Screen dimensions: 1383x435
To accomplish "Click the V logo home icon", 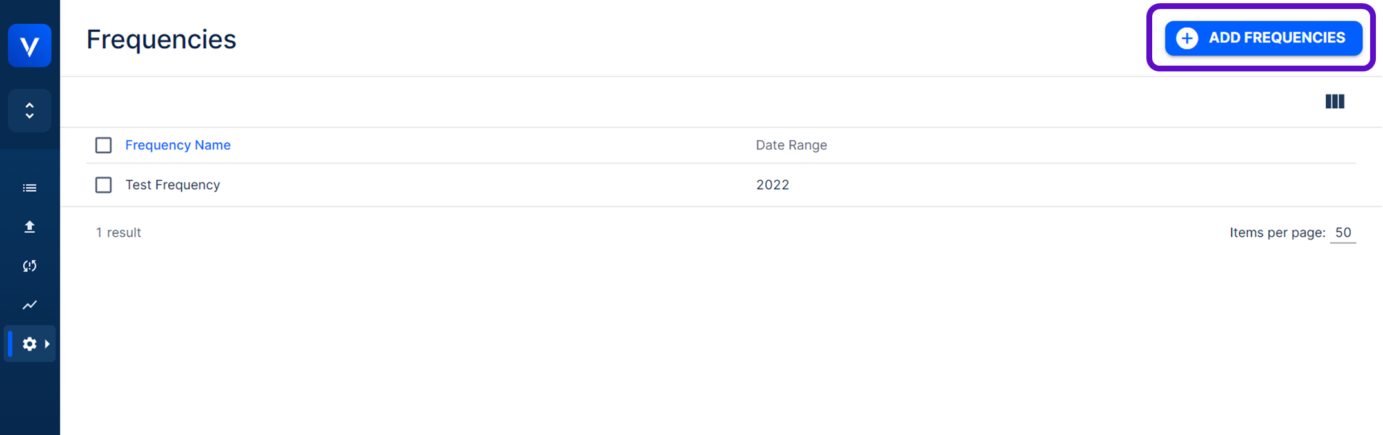I will click(30, 46).
